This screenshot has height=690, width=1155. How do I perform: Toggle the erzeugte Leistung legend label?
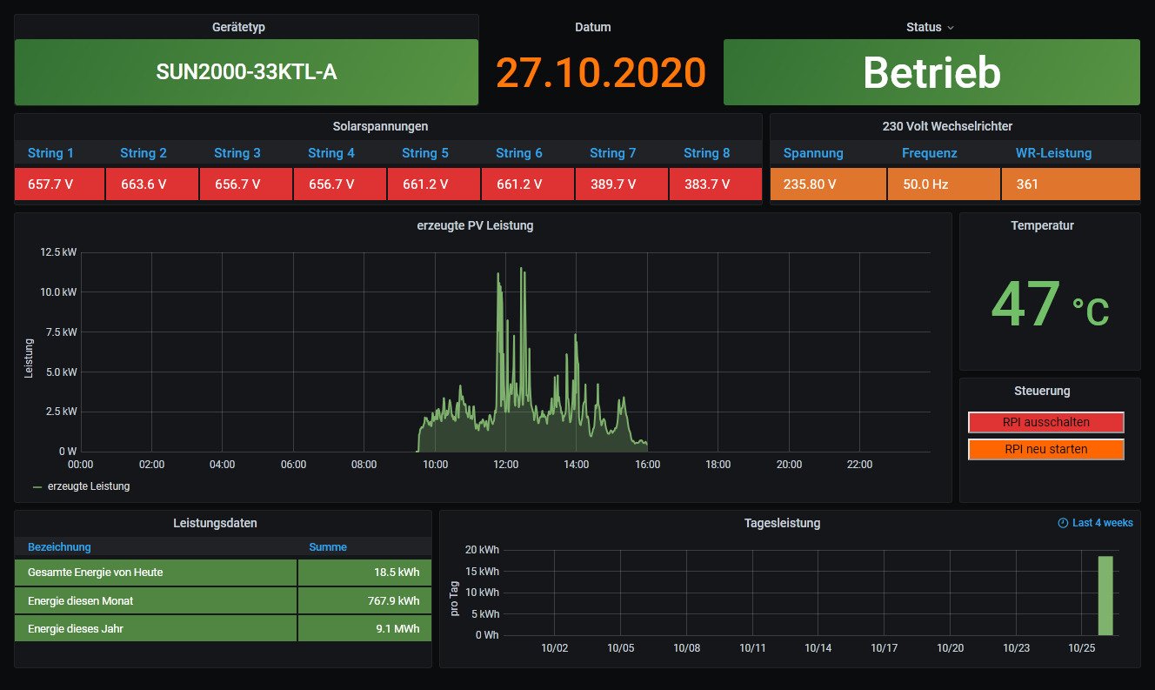point(88,486)
